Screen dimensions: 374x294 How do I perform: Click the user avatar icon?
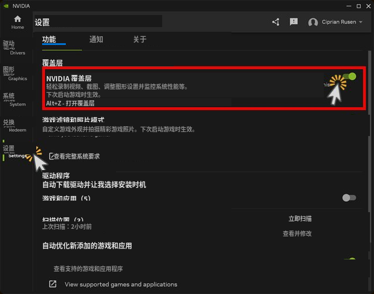click(x=313, y=22)
